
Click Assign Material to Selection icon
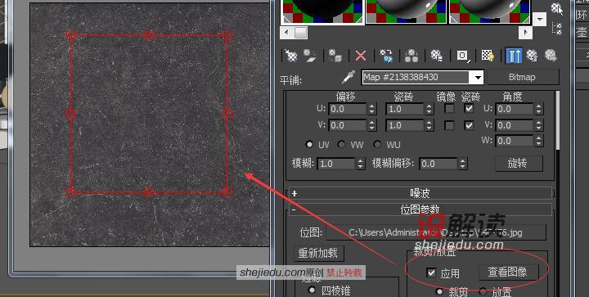(x=335, y=56)
